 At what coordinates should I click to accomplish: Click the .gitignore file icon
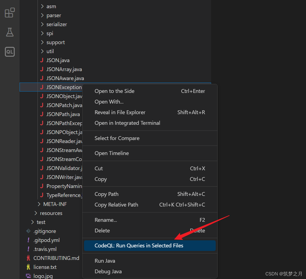point(28,231)
